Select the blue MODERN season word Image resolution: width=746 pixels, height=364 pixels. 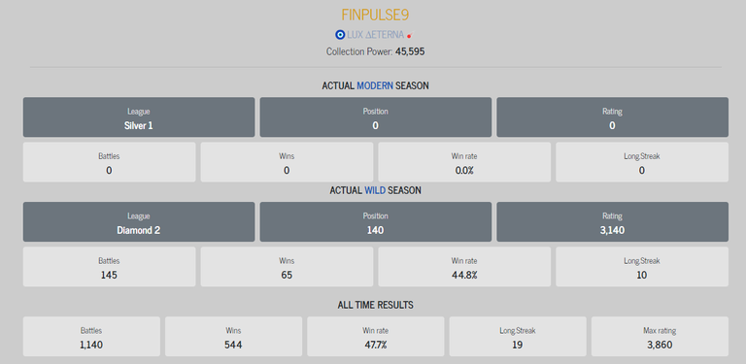click(375, 85)
